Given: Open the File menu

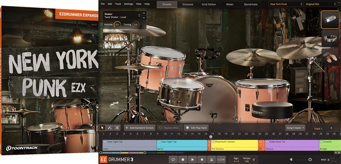Looking at the screenshot, I should 103,4.
